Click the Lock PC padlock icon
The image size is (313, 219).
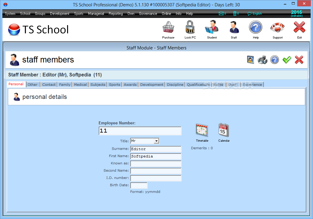pos(190,27)
